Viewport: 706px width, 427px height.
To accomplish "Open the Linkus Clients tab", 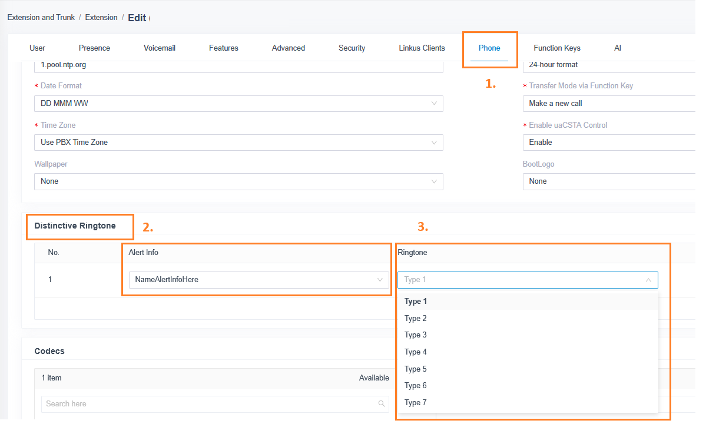I will point(422,48).
